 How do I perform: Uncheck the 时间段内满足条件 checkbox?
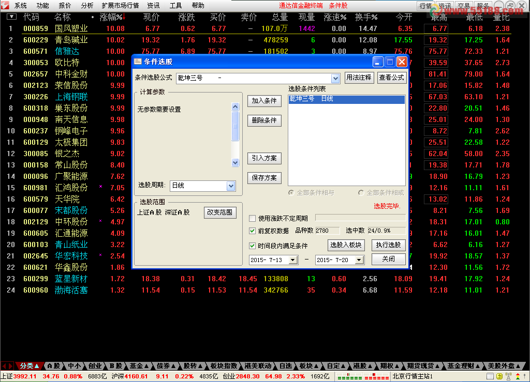[252, 246]
